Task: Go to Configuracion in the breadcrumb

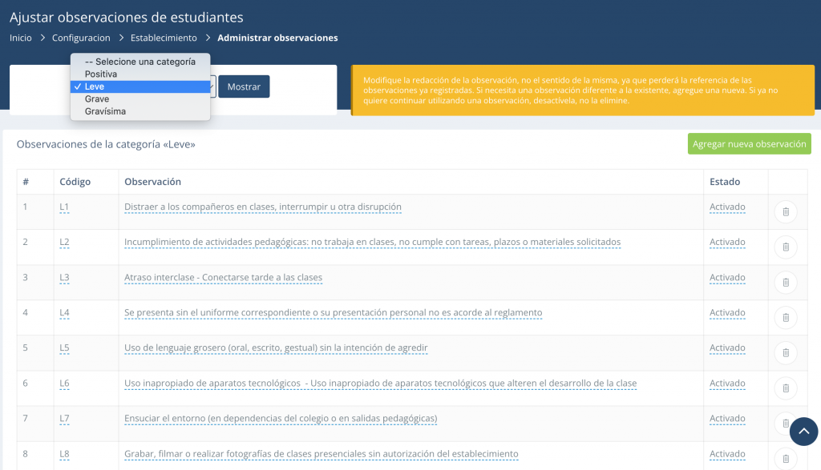Action: pos(81,38)
